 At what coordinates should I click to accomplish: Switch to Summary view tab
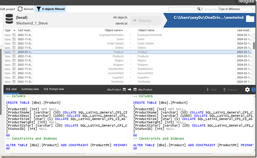(x=30, y=89)
